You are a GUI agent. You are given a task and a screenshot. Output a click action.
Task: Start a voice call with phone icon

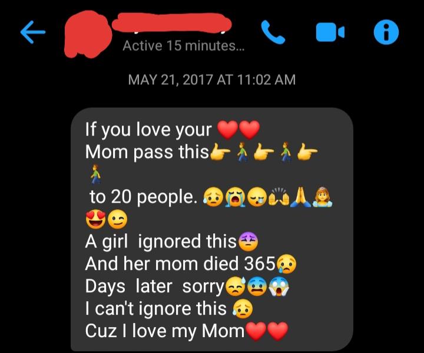pos(273,32)
